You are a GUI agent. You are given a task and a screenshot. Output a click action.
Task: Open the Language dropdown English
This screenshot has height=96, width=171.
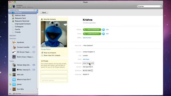click(x=86, y=74)
